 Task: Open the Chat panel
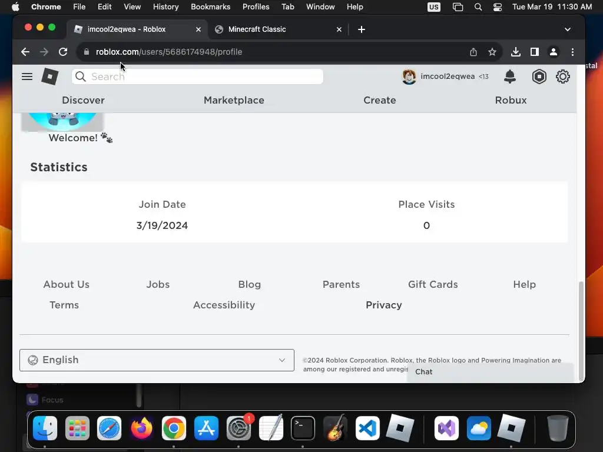point(490,372)
